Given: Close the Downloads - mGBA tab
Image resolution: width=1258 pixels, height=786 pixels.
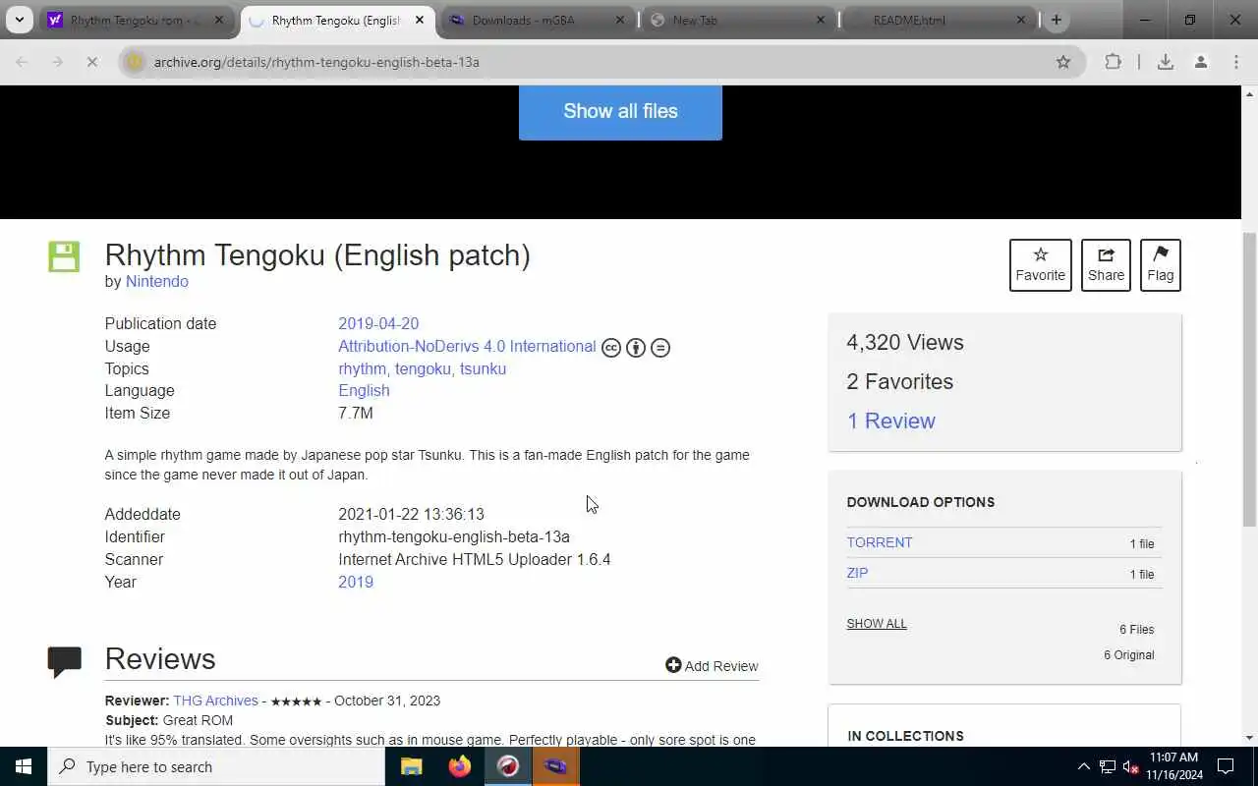Looking at the screenshot, I should click(620, 20).
